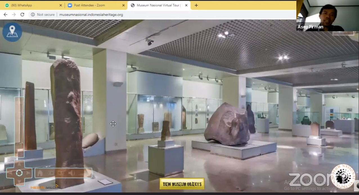Go back to the previous page
The width and height of the screenshot is (359, 195).
tap(5, 15)
